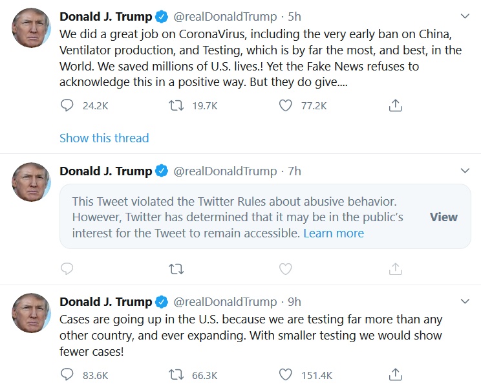
Task: Like the tweet with 77.2K likes
Action: (x=286, y=105)
